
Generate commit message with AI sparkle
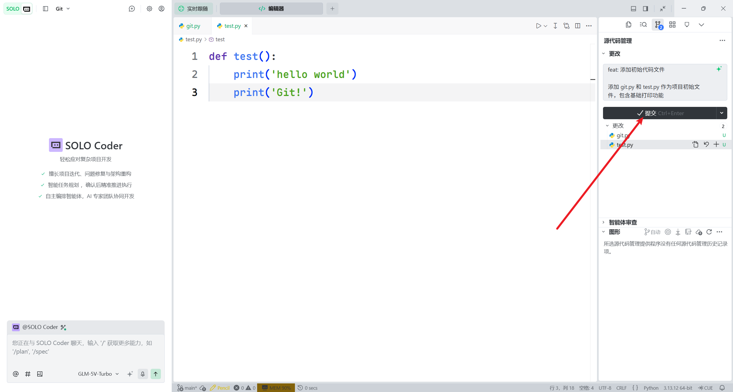pos(719,69)
